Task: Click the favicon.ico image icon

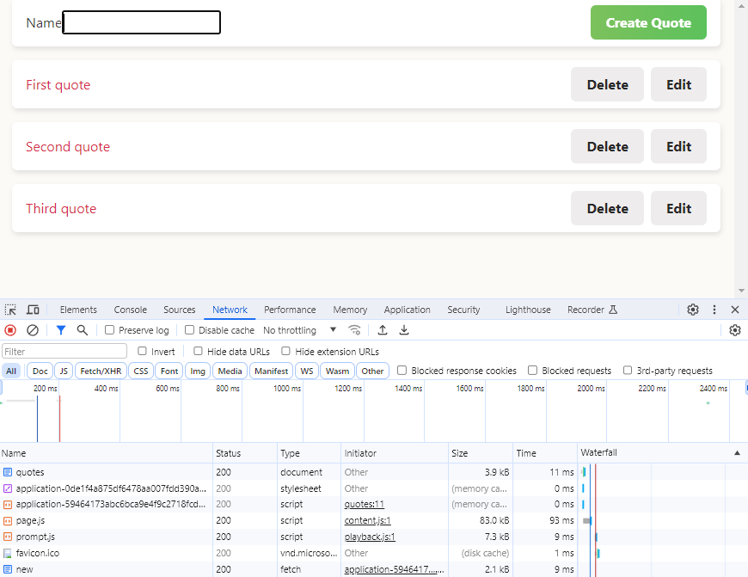Action: click(x=8, y=553)
